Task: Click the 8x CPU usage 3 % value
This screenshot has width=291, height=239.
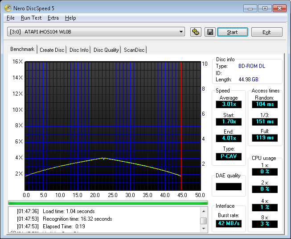Action: [265, 224]
